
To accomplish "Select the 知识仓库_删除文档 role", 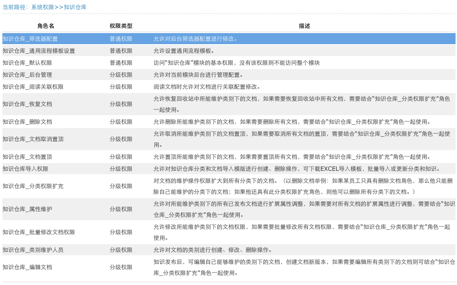I will pyautogui.click(x=27, y=122).
